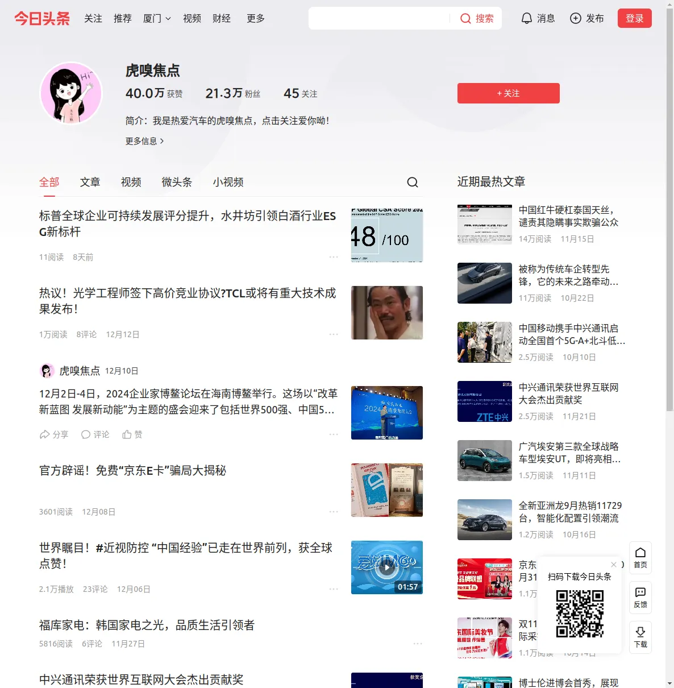
Task: Open article 标普全球企业可持续发展评分提升
Action: tap(188, 224)
